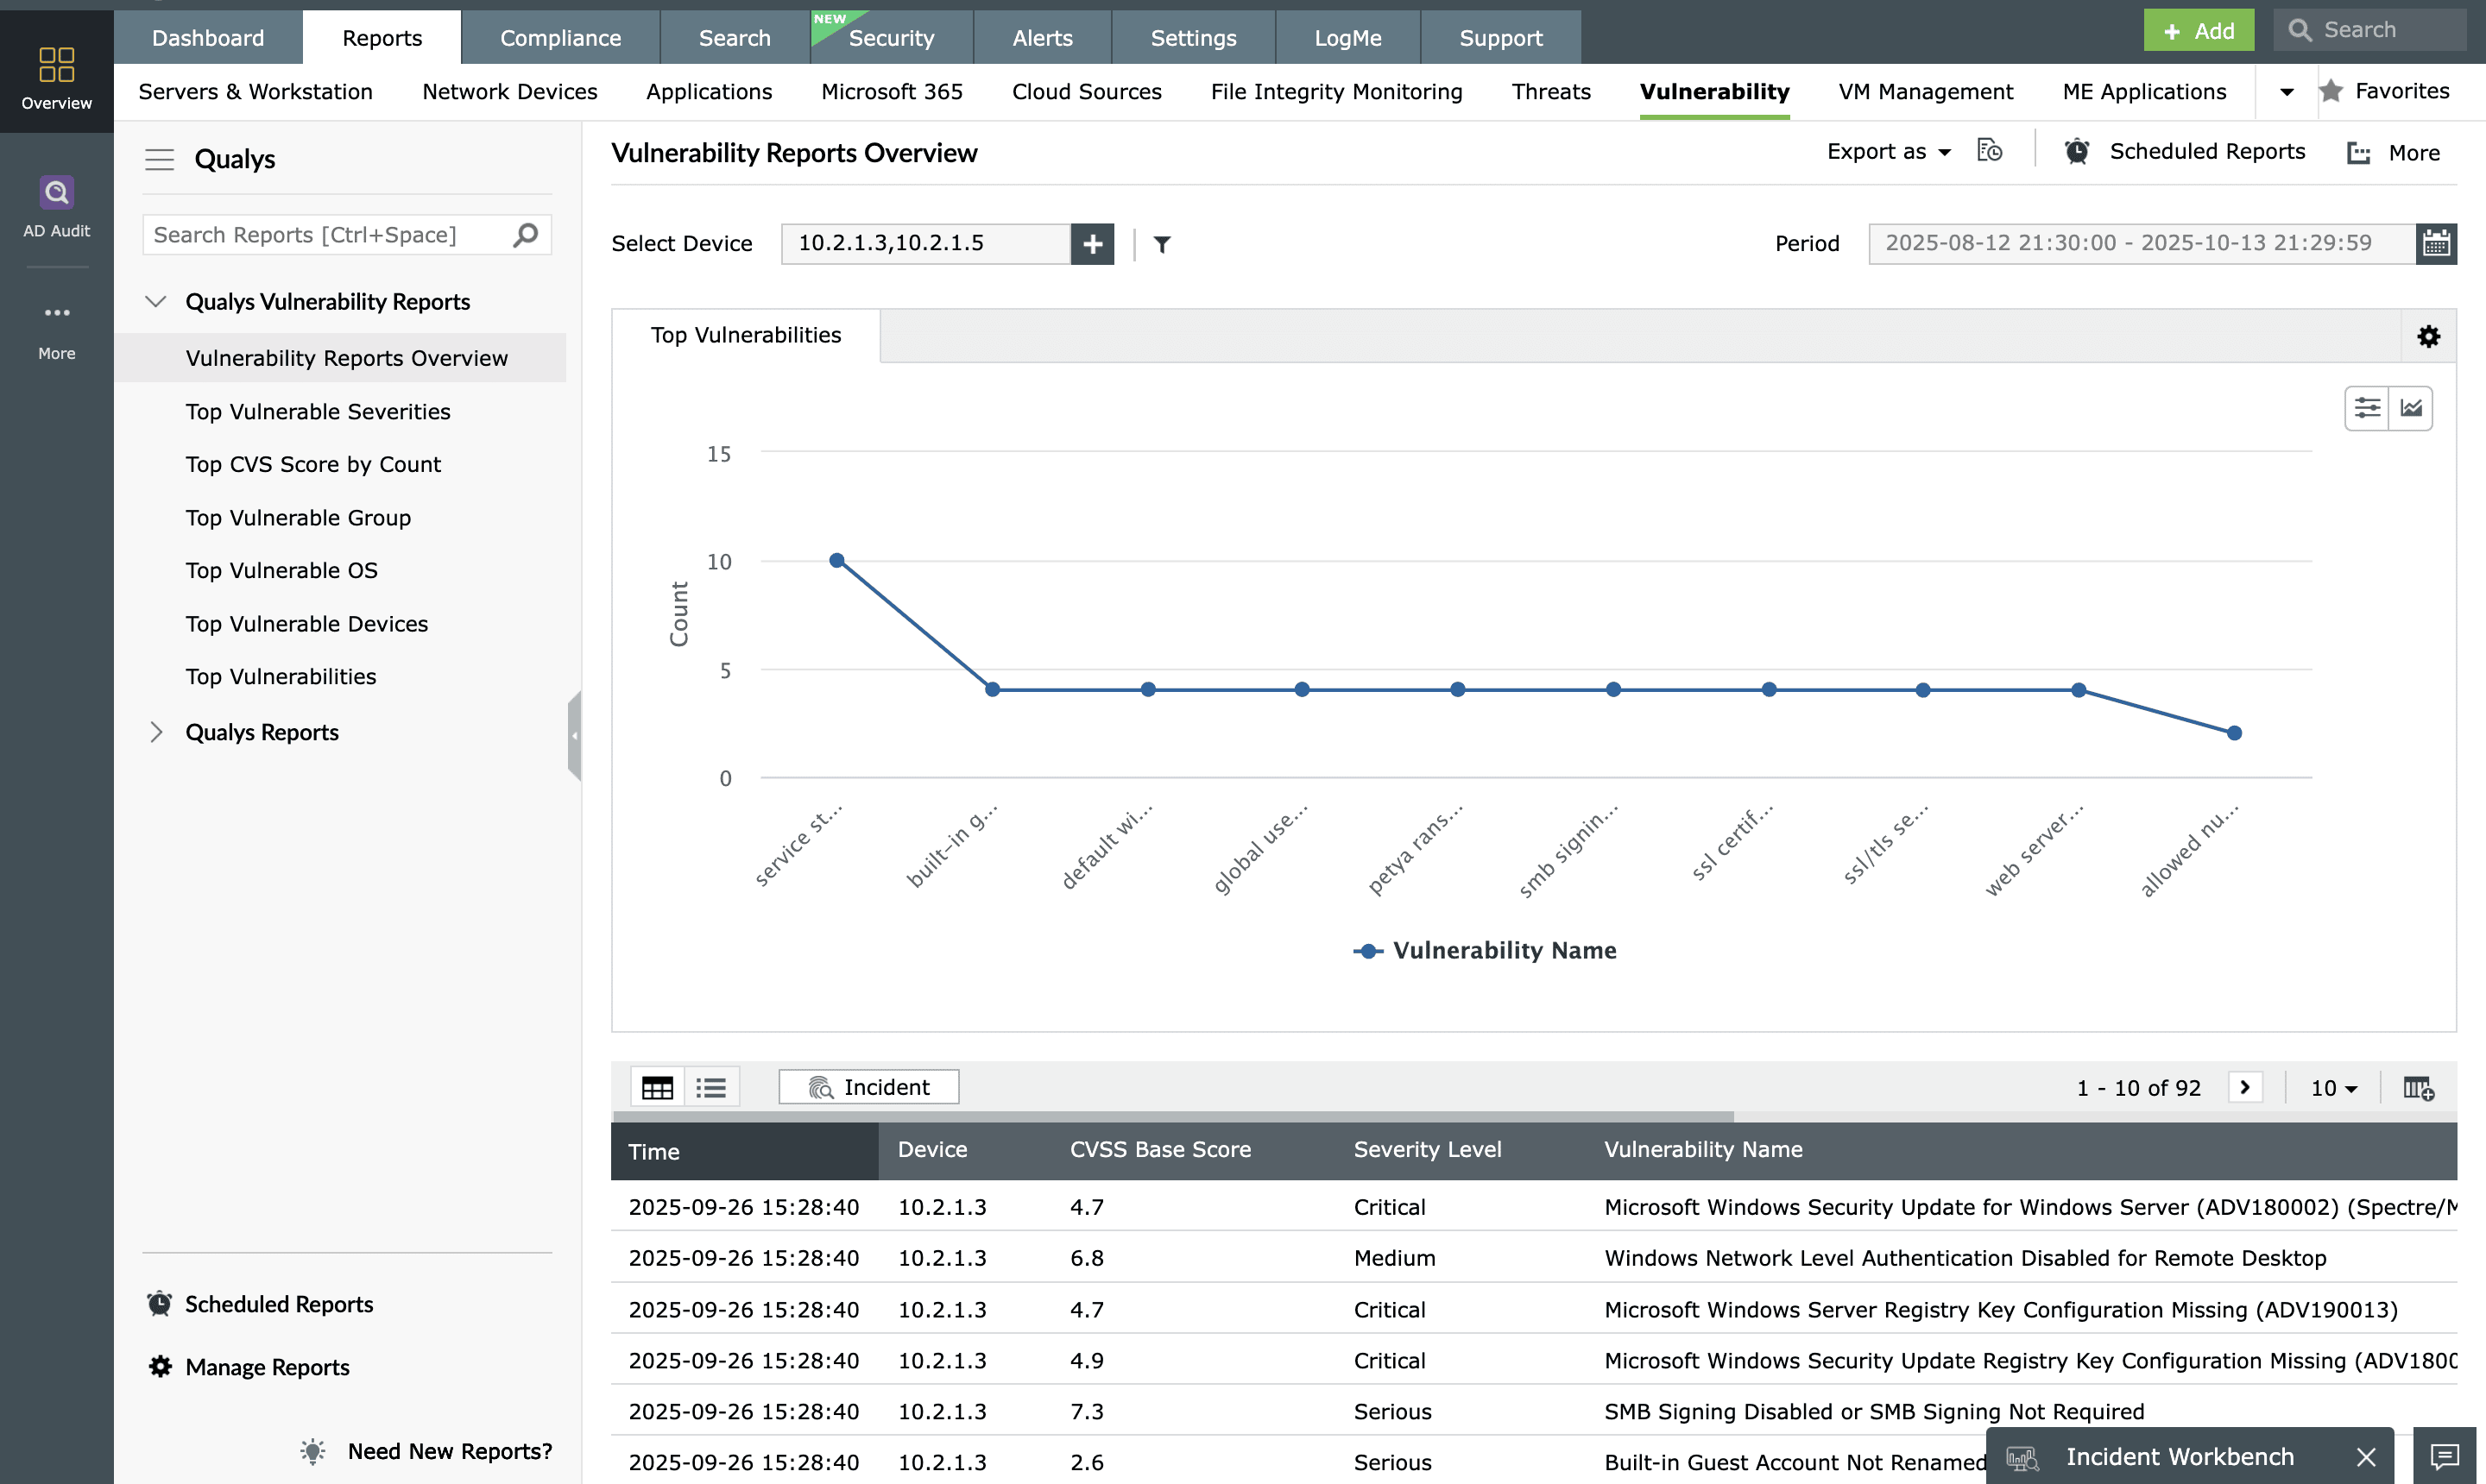This screenshot has height=1484, width=2486.
Task: Open the Period calendar picker
Action: [x=2436, y=243]
